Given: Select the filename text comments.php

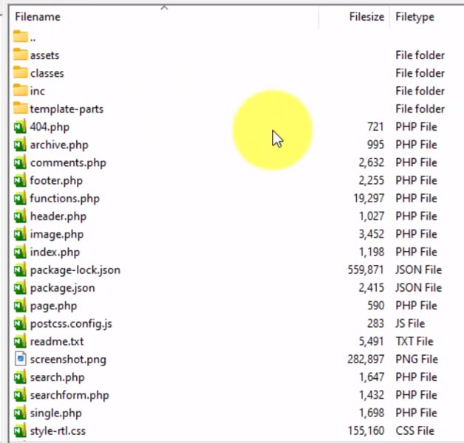Looking at the screenshot, I should click(68, 163).
